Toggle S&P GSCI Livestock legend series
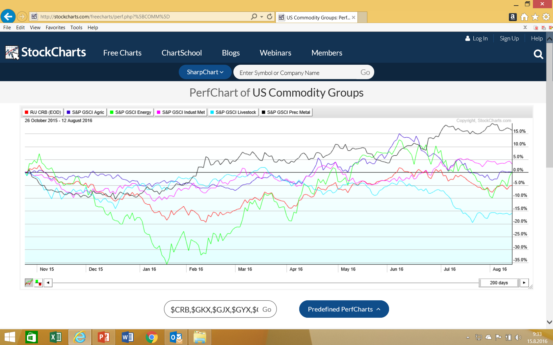This screenshot has width=553, height=345. (x=233, y=112)
